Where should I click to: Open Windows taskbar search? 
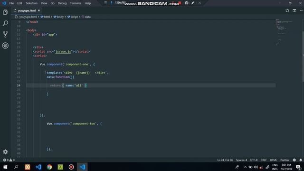coord(16,167)
